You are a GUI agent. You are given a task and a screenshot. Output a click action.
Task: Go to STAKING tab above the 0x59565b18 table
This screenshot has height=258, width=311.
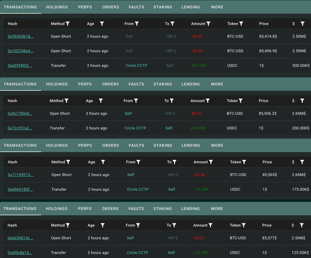click(163, 7)
